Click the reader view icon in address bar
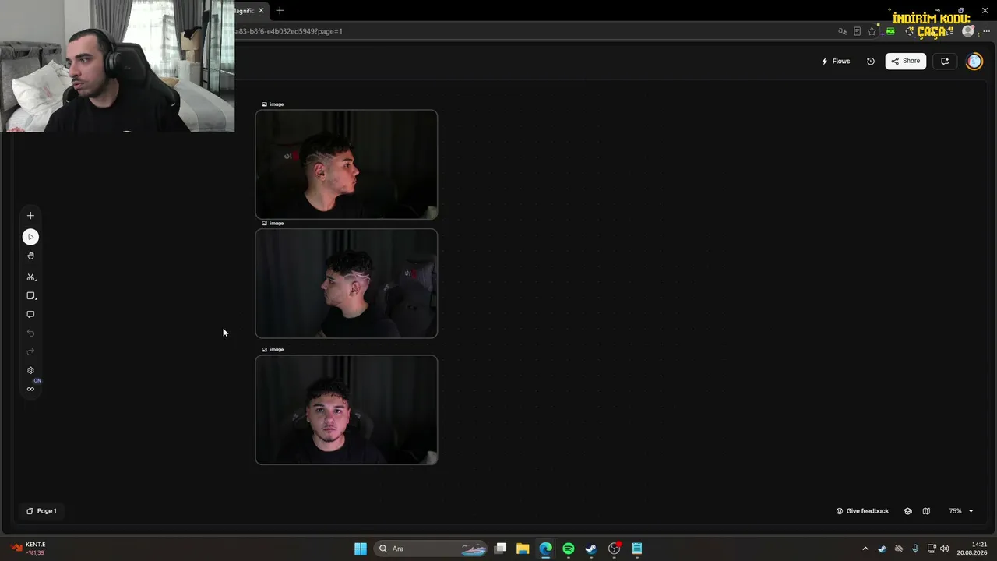997x561 pixels. click(x=857, y=31)
